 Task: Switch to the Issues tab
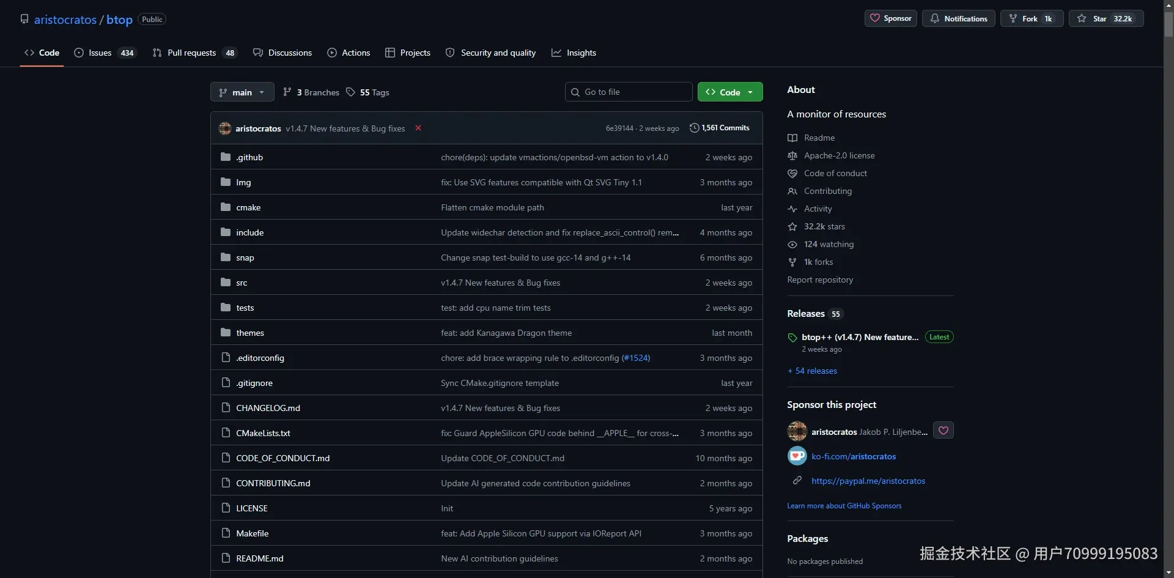[105, 53]
